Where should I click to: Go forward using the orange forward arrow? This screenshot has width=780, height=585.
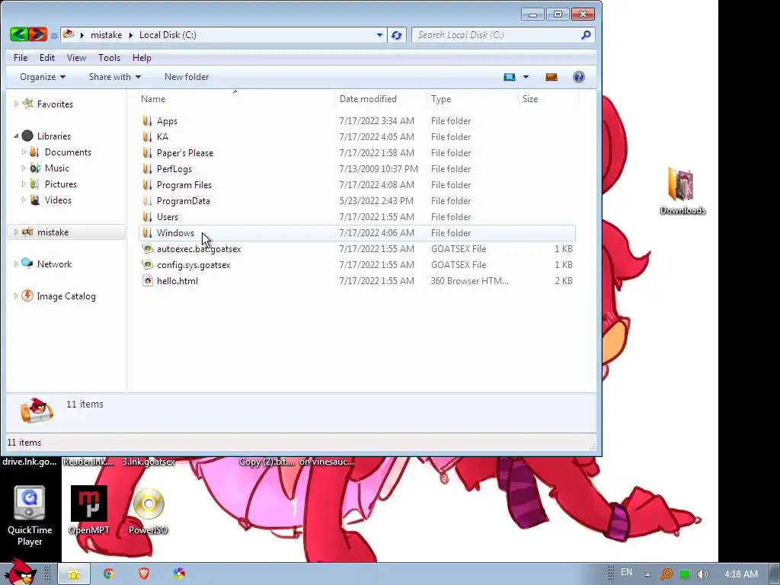38,34
